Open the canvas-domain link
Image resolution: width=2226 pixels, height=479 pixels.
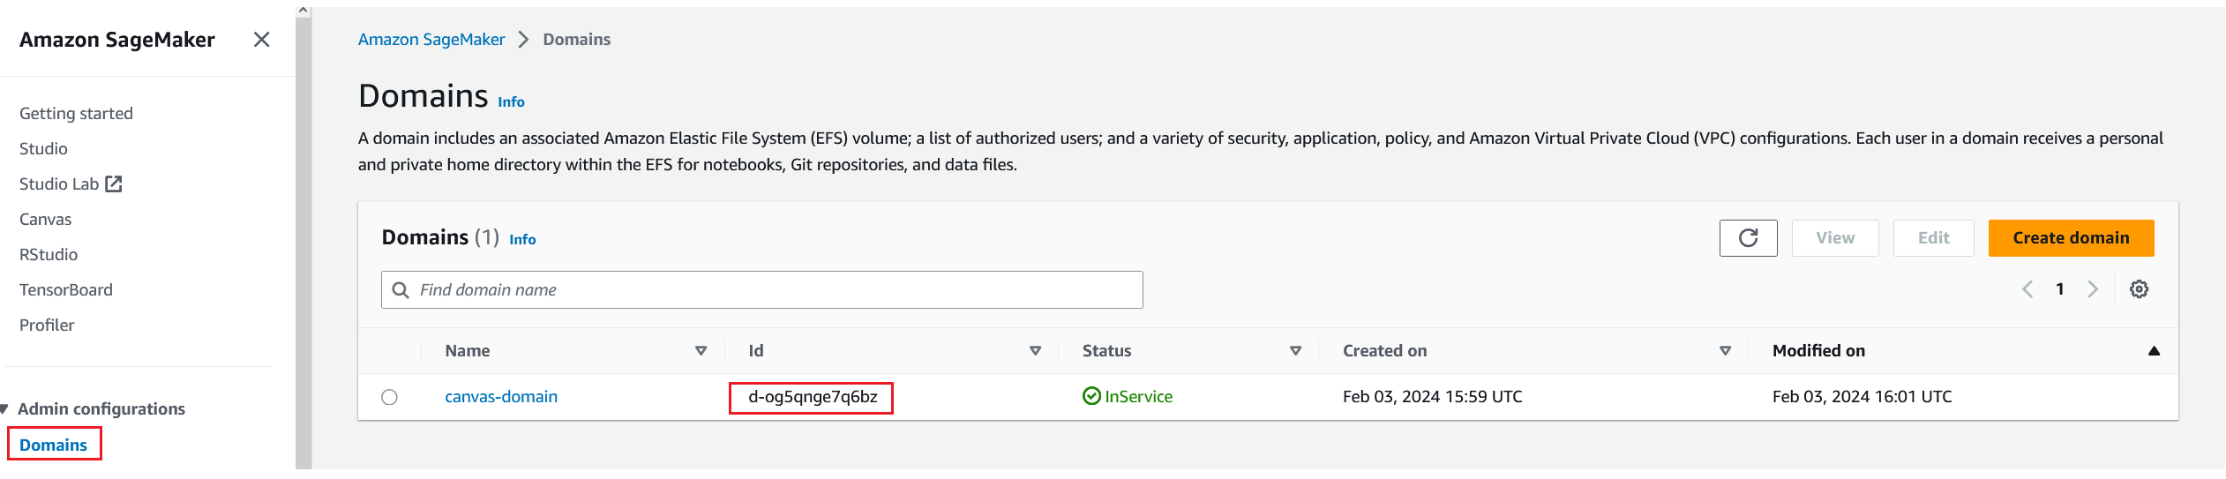[501, 397]
